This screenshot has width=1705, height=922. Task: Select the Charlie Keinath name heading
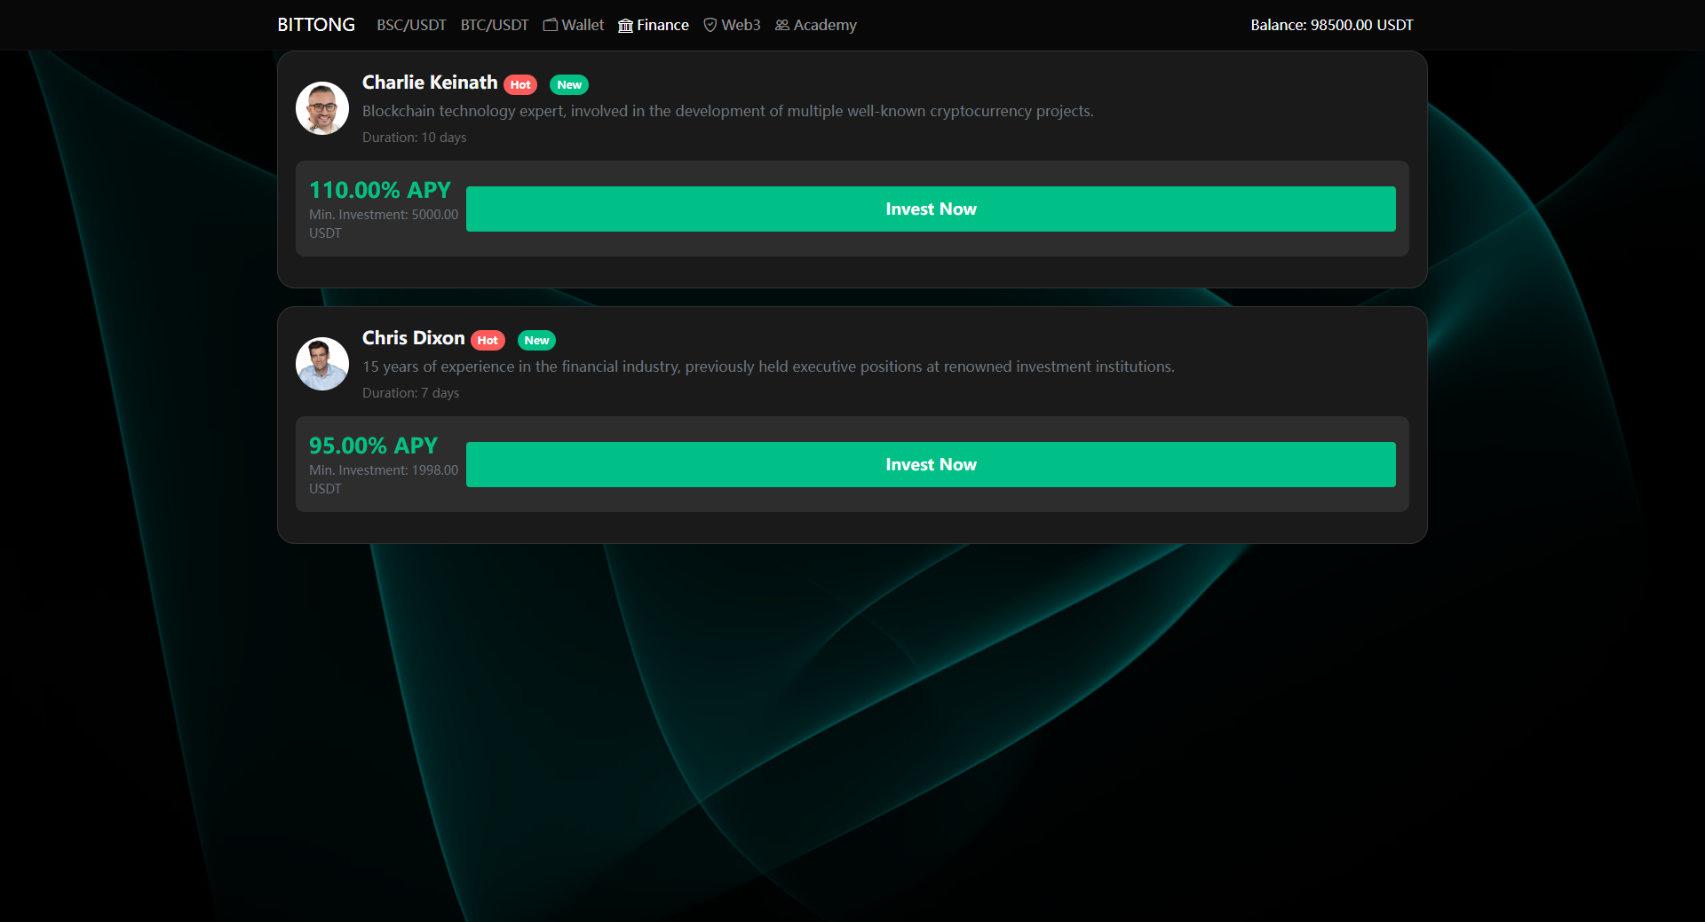[x=430, y=83]
